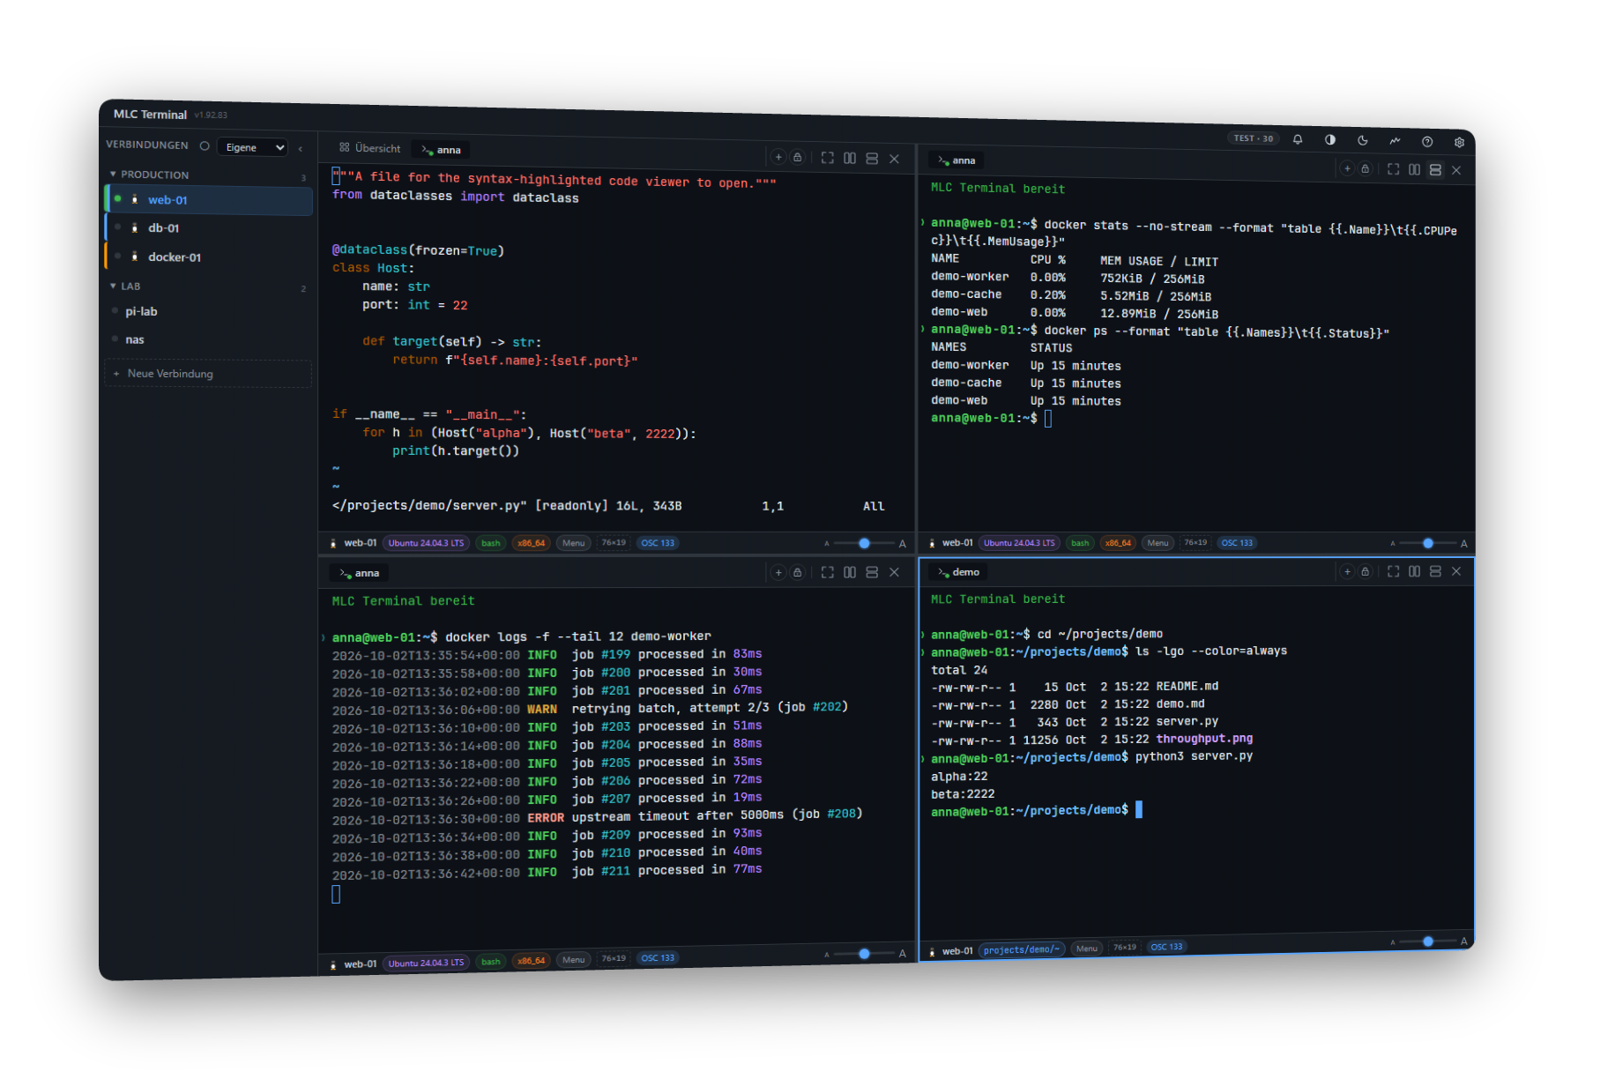Click the half-circle contrast icon in the header
The image size is (1608, 1079).
(1330, 140)
